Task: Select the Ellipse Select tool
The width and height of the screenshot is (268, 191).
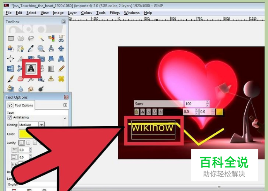Action: pos(21,38)
